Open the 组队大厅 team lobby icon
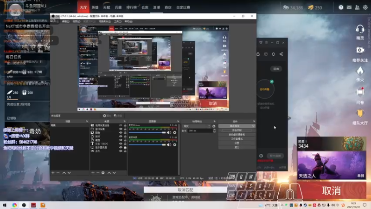The height and width of the screenshot is (209, 371). 360,113
